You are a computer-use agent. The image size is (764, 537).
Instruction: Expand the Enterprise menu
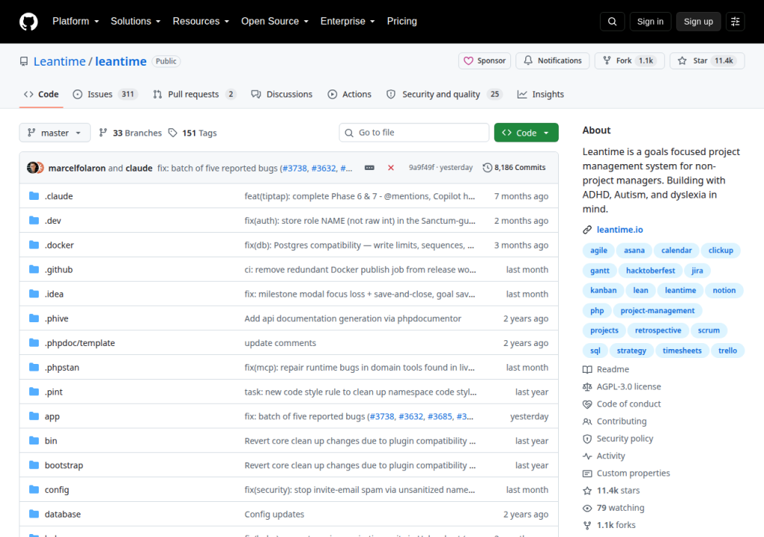[348, 22]
